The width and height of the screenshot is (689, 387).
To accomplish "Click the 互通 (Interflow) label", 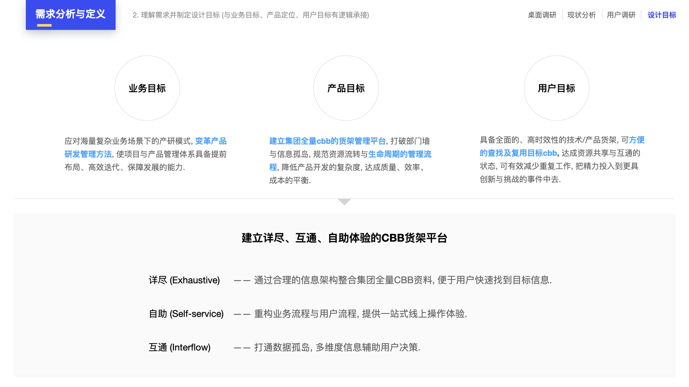I will click(x=179, y=348).
